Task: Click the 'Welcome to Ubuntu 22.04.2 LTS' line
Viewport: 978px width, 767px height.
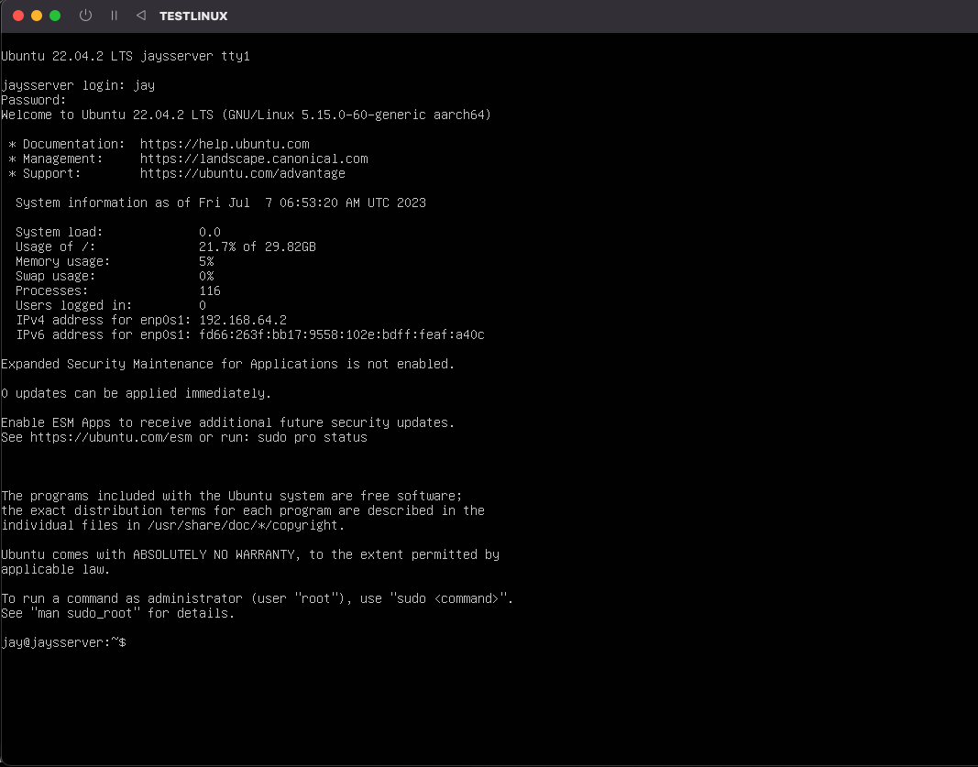Action: coord(246,115)
